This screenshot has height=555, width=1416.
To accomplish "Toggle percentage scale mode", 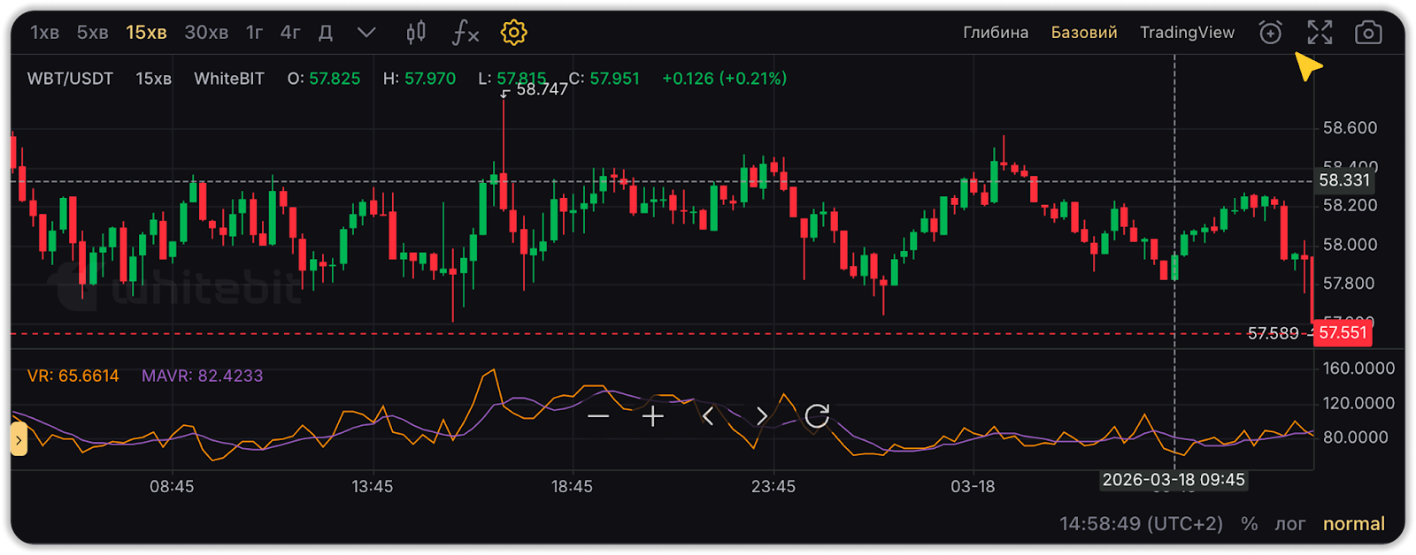I will pyautogui.click(x=1249, y=524).
